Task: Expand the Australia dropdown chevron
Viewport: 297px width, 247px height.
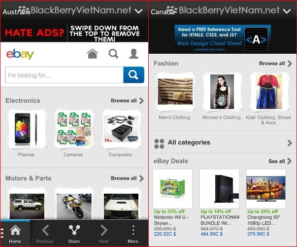Action: coord(139,11)
